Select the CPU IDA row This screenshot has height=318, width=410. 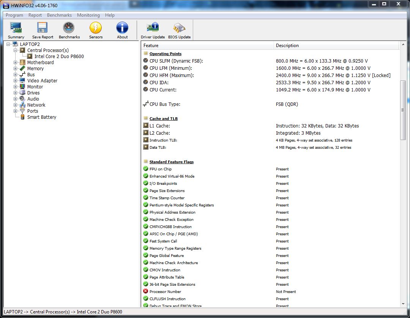tap(159, 83)
